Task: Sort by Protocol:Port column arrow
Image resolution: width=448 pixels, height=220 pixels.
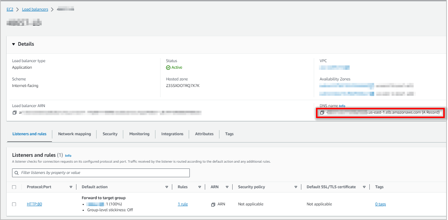Action: [71, 187]
